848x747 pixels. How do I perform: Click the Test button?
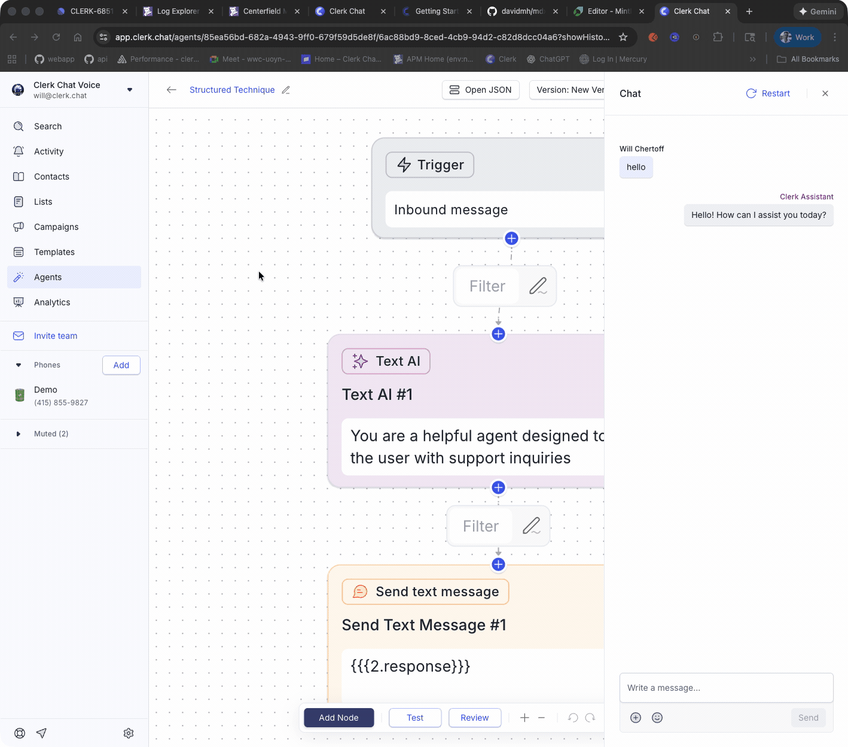point(415,718)
